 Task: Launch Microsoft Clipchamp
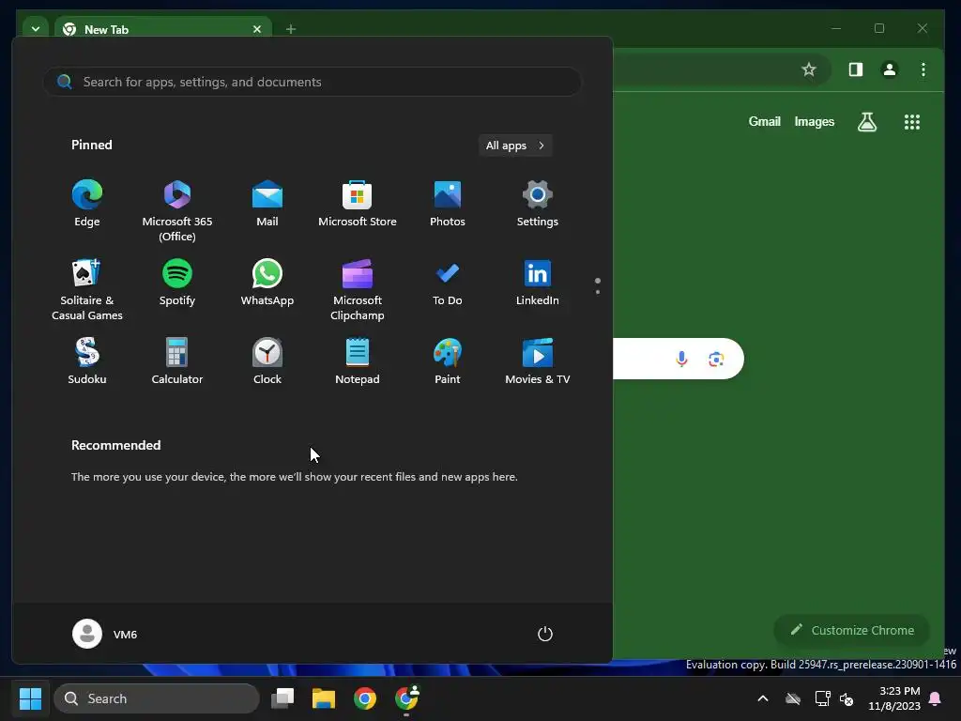(358, 289)
